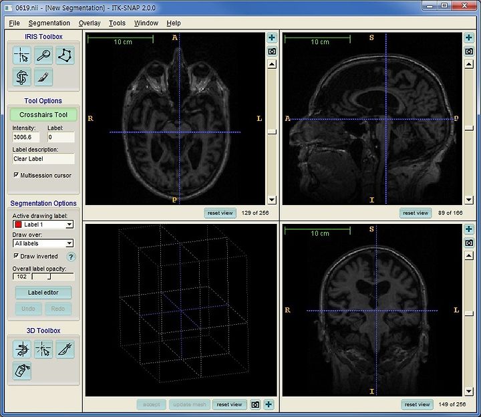The image size is (481, 417).
Task: Click the Label description field
Action: pyautogui.click(x=43, y=158)
